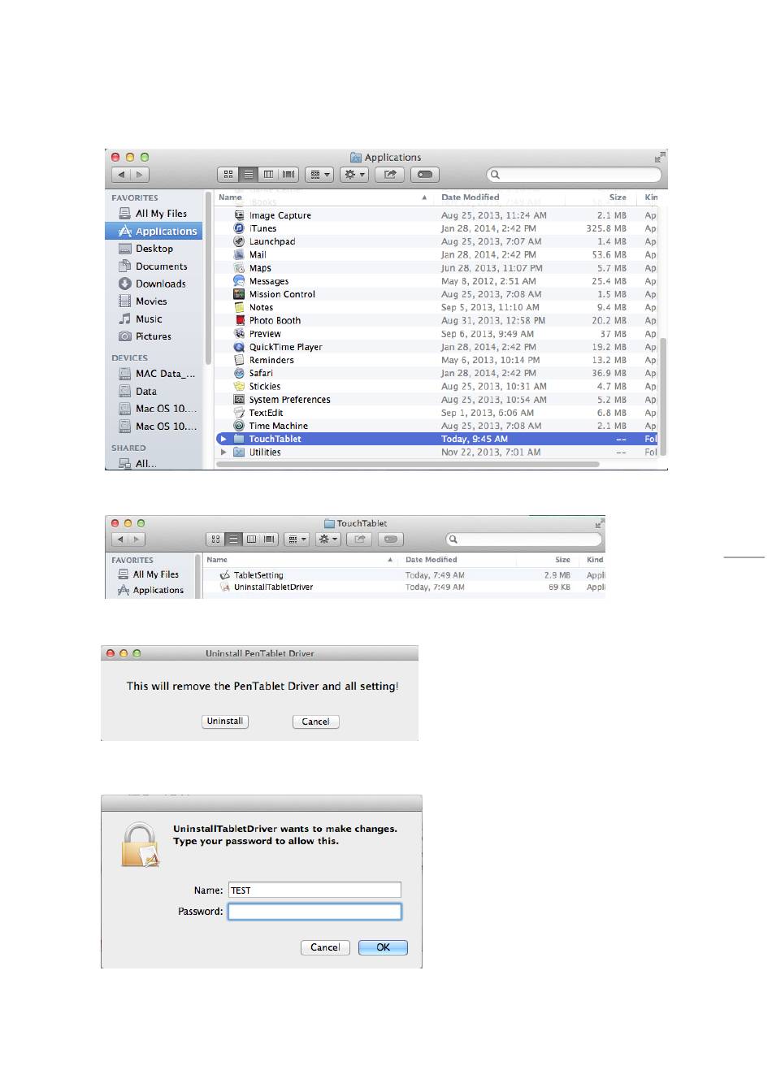This screenshot has width=772, height=1092.
Task: Click the Preview app icon
Action: coord(239,334)
